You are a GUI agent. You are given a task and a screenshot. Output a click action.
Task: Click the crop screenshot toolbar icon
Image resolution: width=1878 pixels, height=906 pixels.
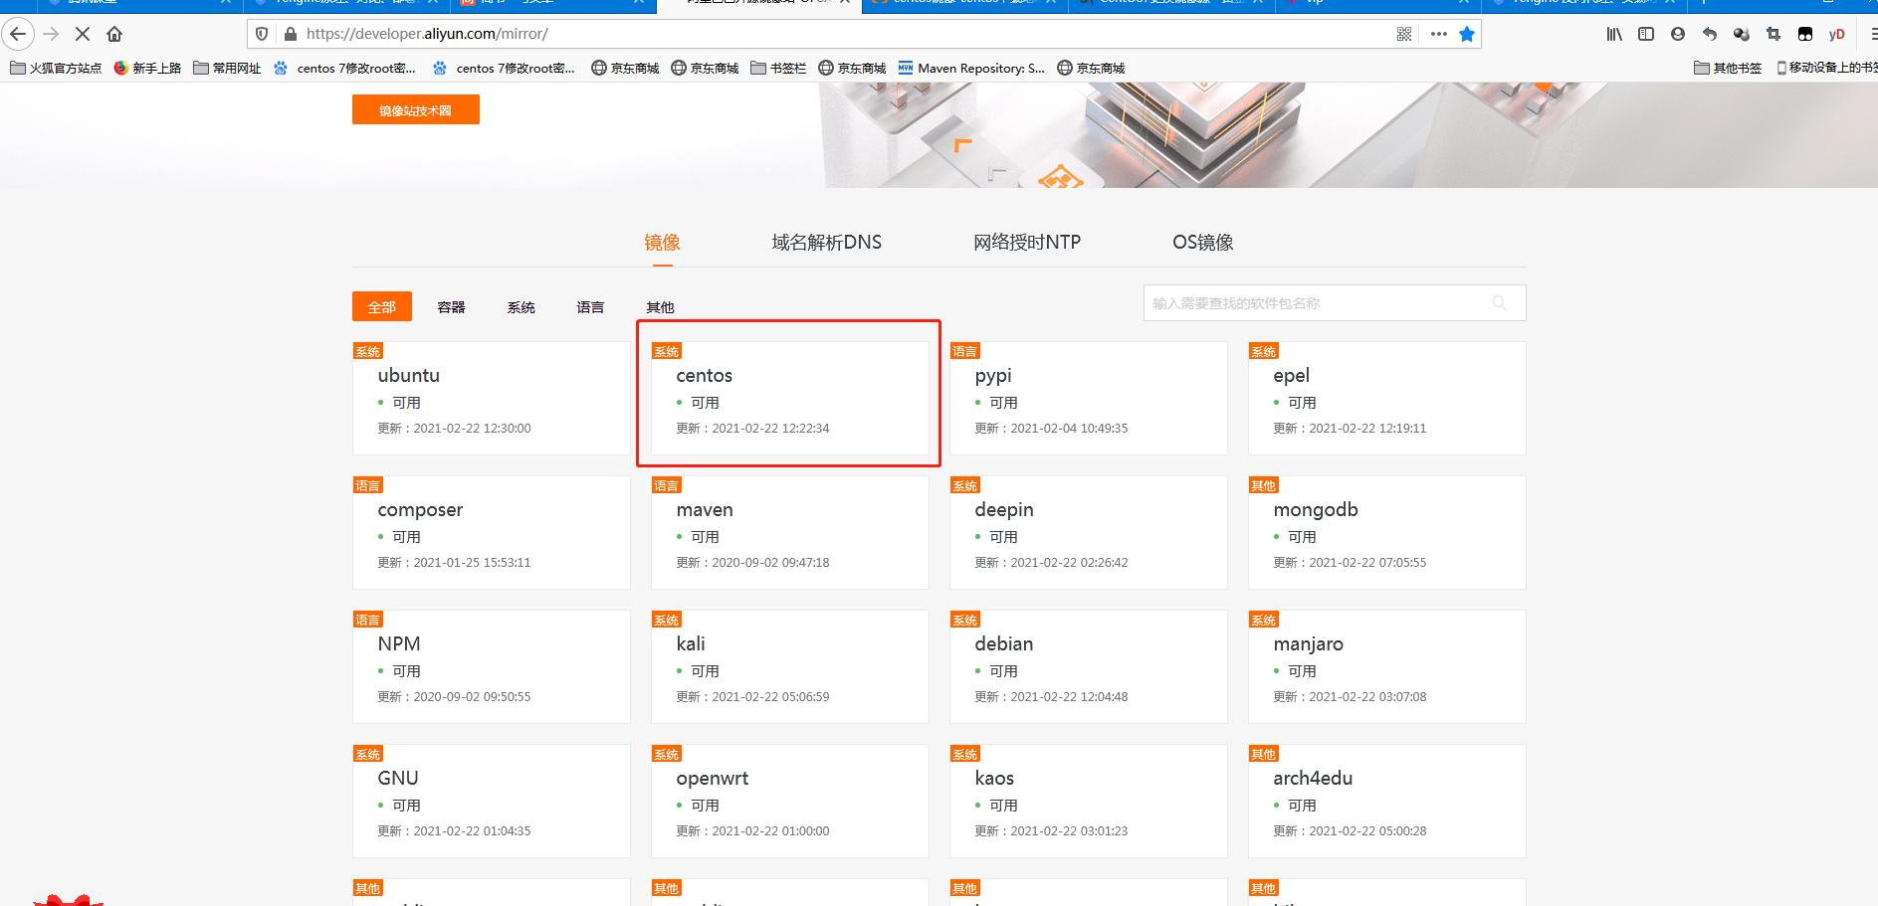pos(1774,34)
